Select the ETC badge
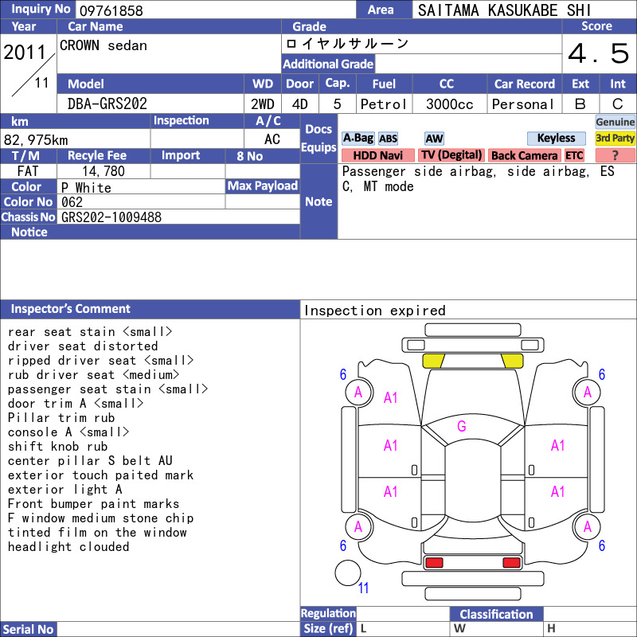637x637 pixels. tap(574, 155)
